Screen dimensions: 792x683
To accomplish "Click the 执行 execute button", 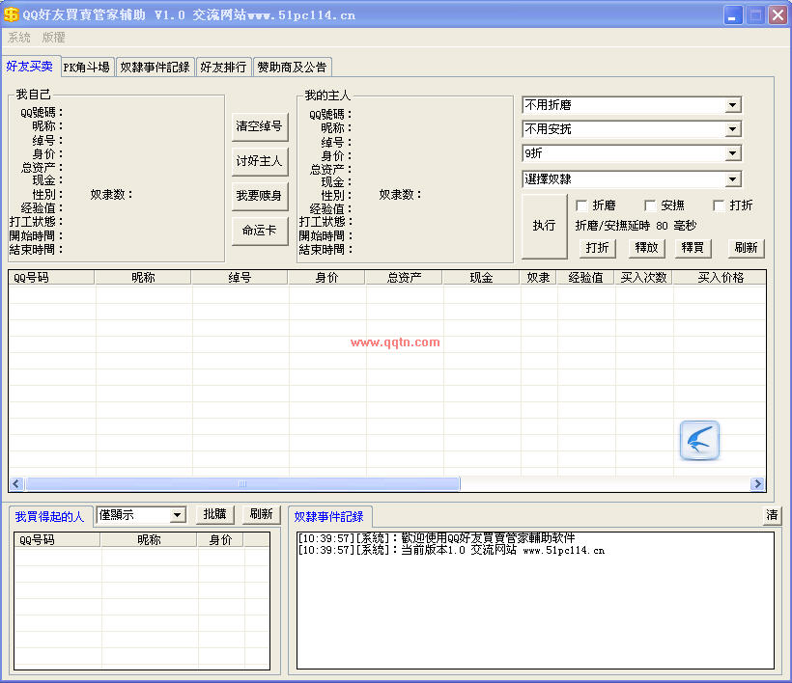I will [545, 226].
